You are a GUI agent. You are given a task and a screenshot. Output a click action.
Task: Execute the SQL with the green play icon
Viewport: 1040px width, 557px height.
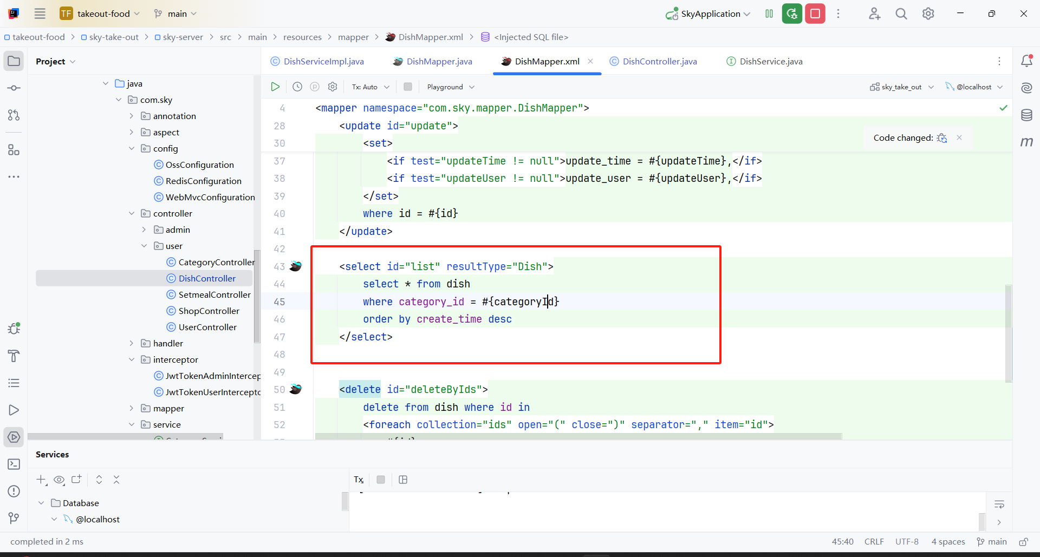pyautogui.click(x=275, y=87)
